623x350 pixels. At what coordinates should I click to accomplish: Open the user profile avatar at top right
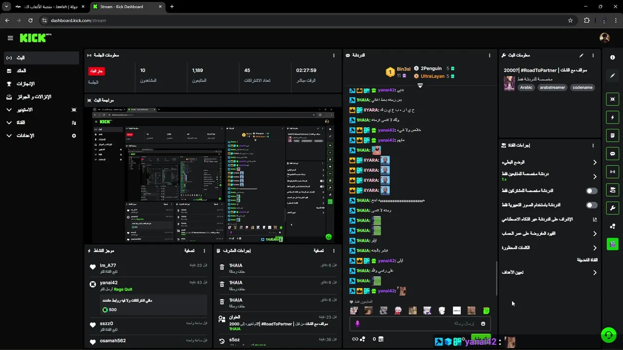(x=605, y=38)
